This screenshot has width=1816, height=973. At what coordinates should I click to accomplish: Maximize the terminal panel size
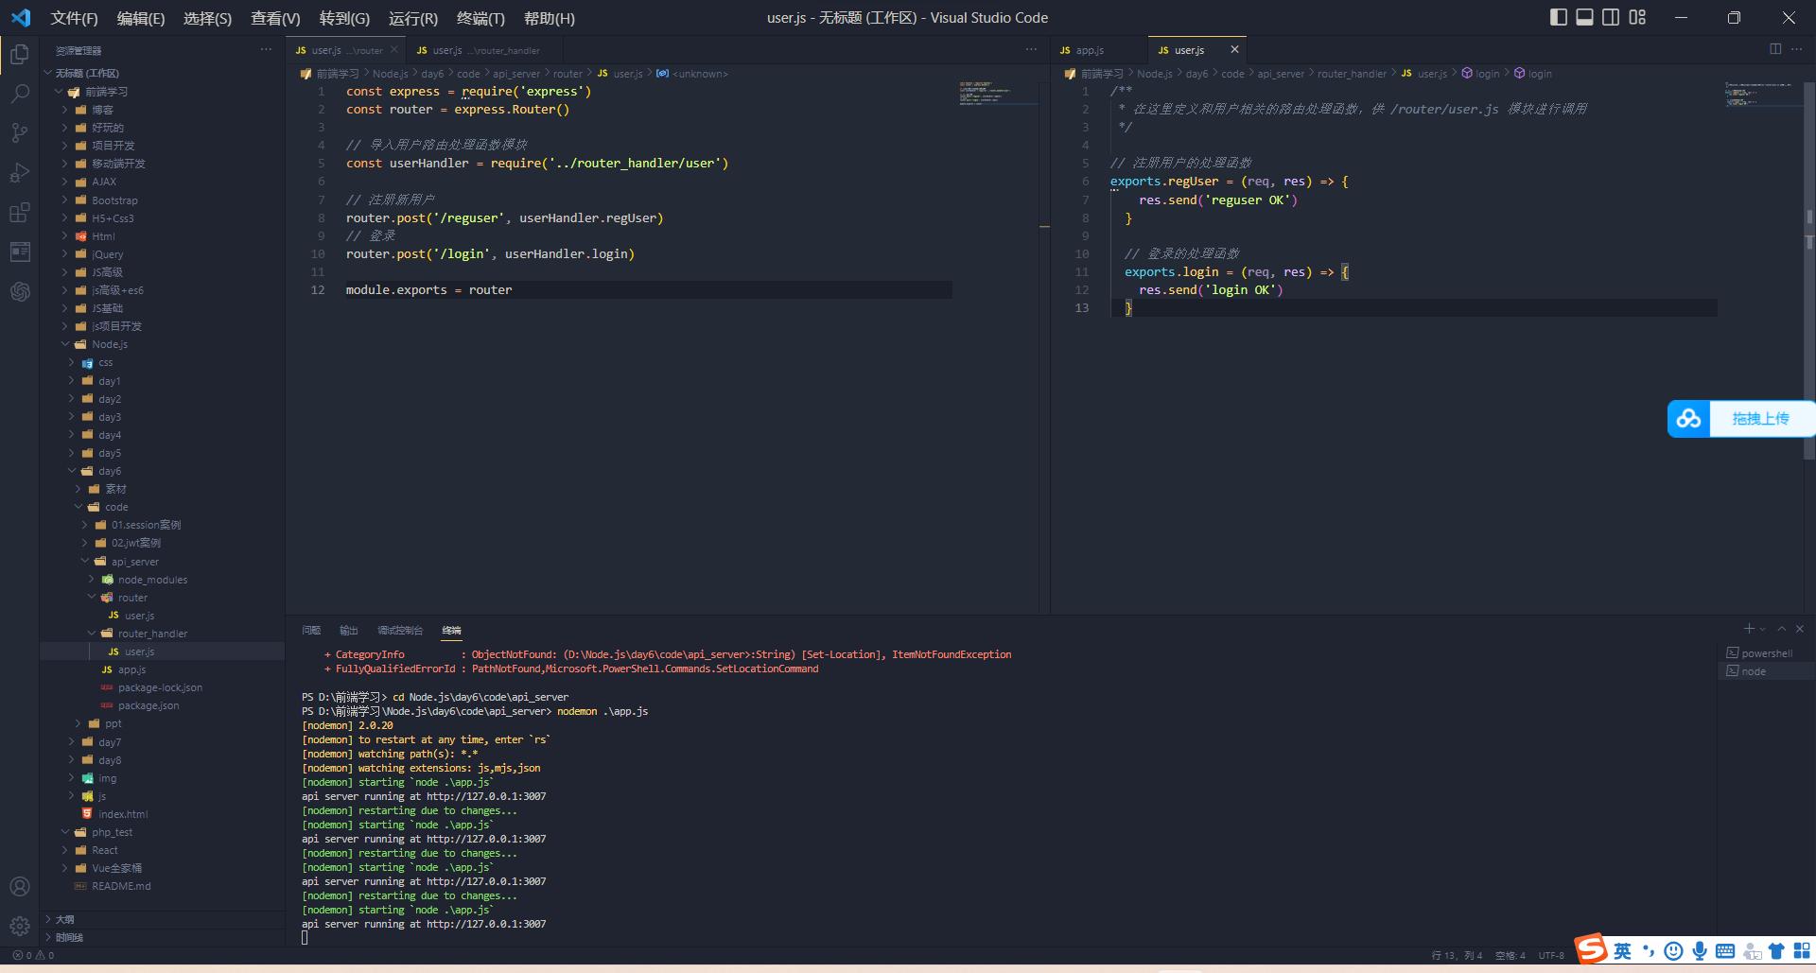click(x=1782, y=629)
